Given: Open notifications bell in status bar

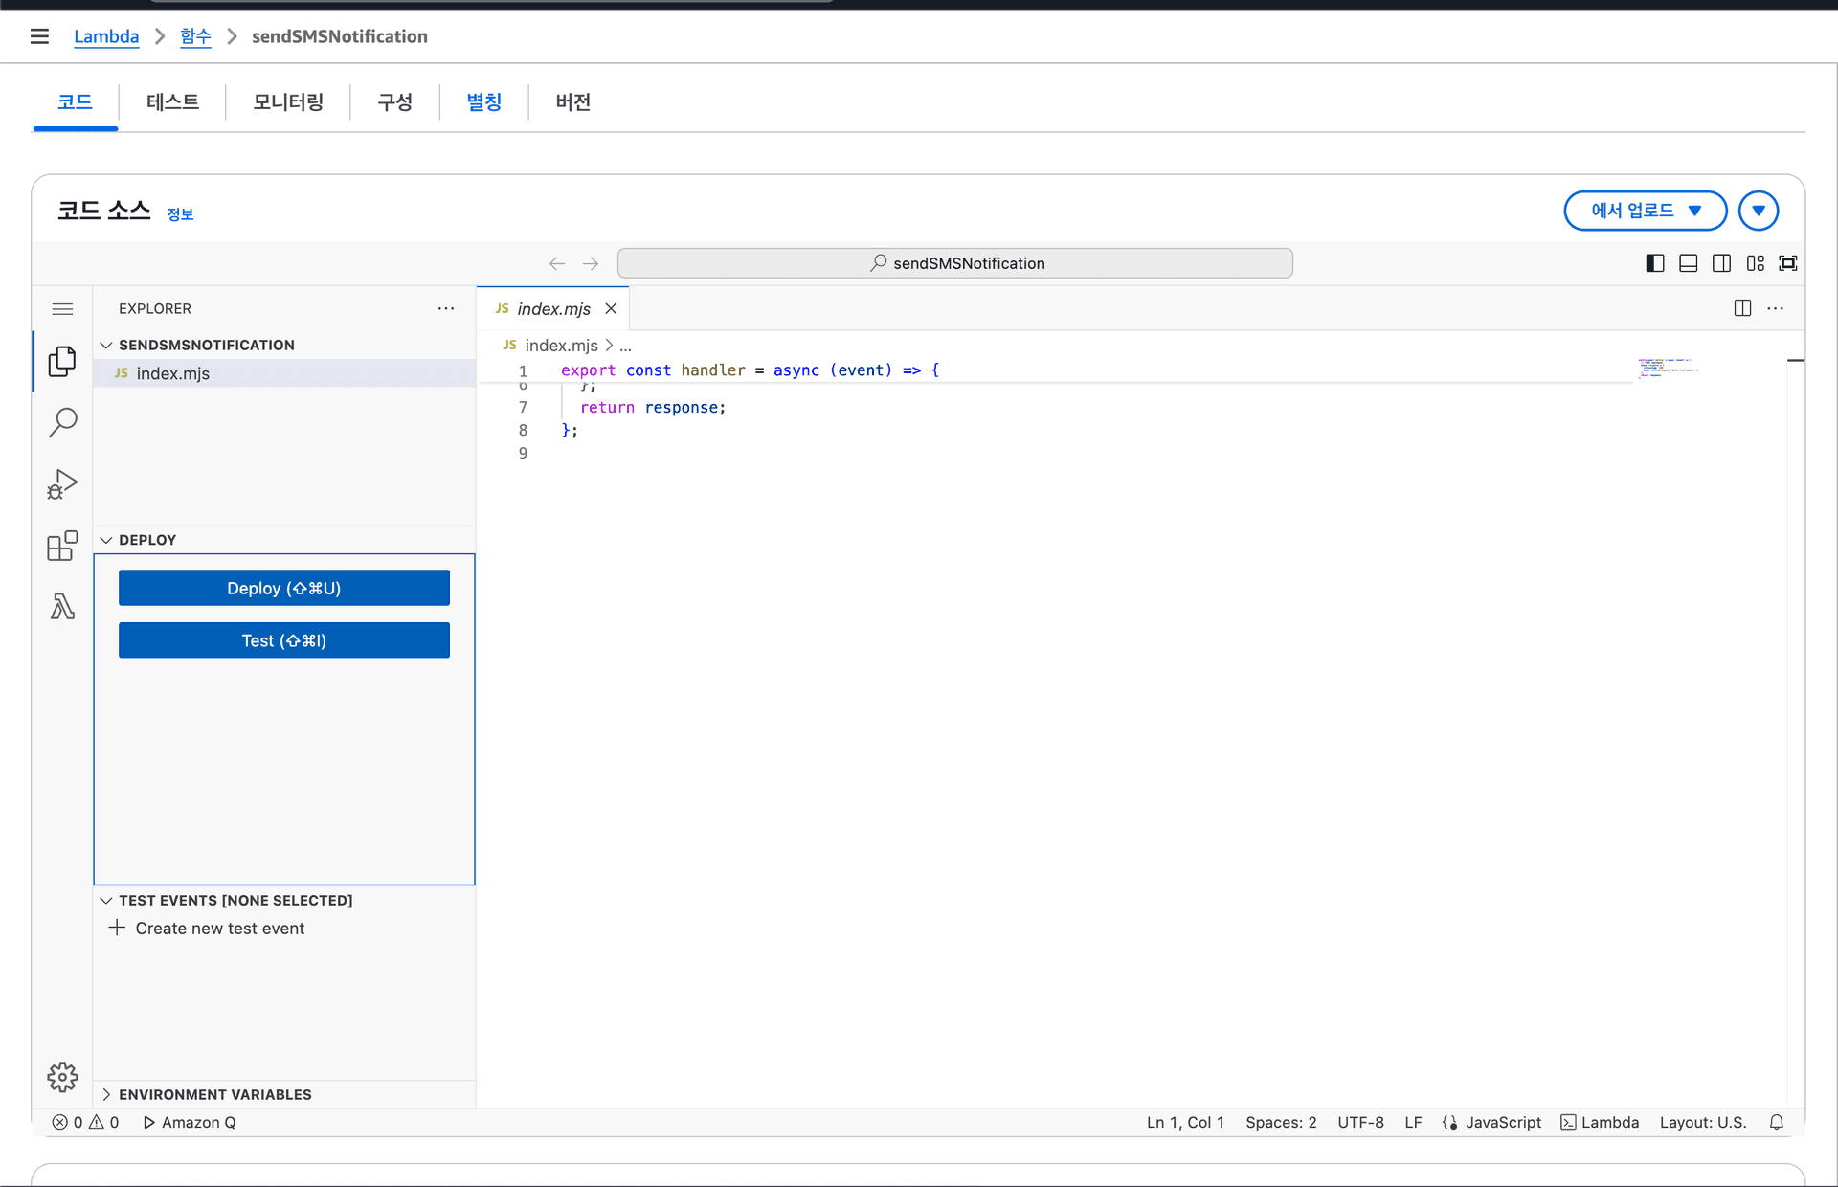Looking at the screenshot, I should pos(1777,1122).
